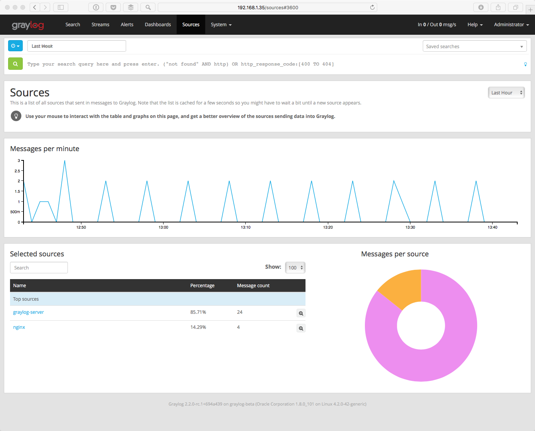Click the Graylog logo
The width and height of the screenshot is (535, 431).
pyautogui.click(x=28, y=25)
